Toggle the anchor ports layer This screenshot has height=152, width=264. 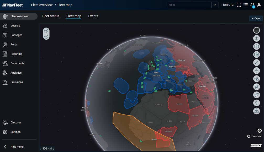(257, 38)
